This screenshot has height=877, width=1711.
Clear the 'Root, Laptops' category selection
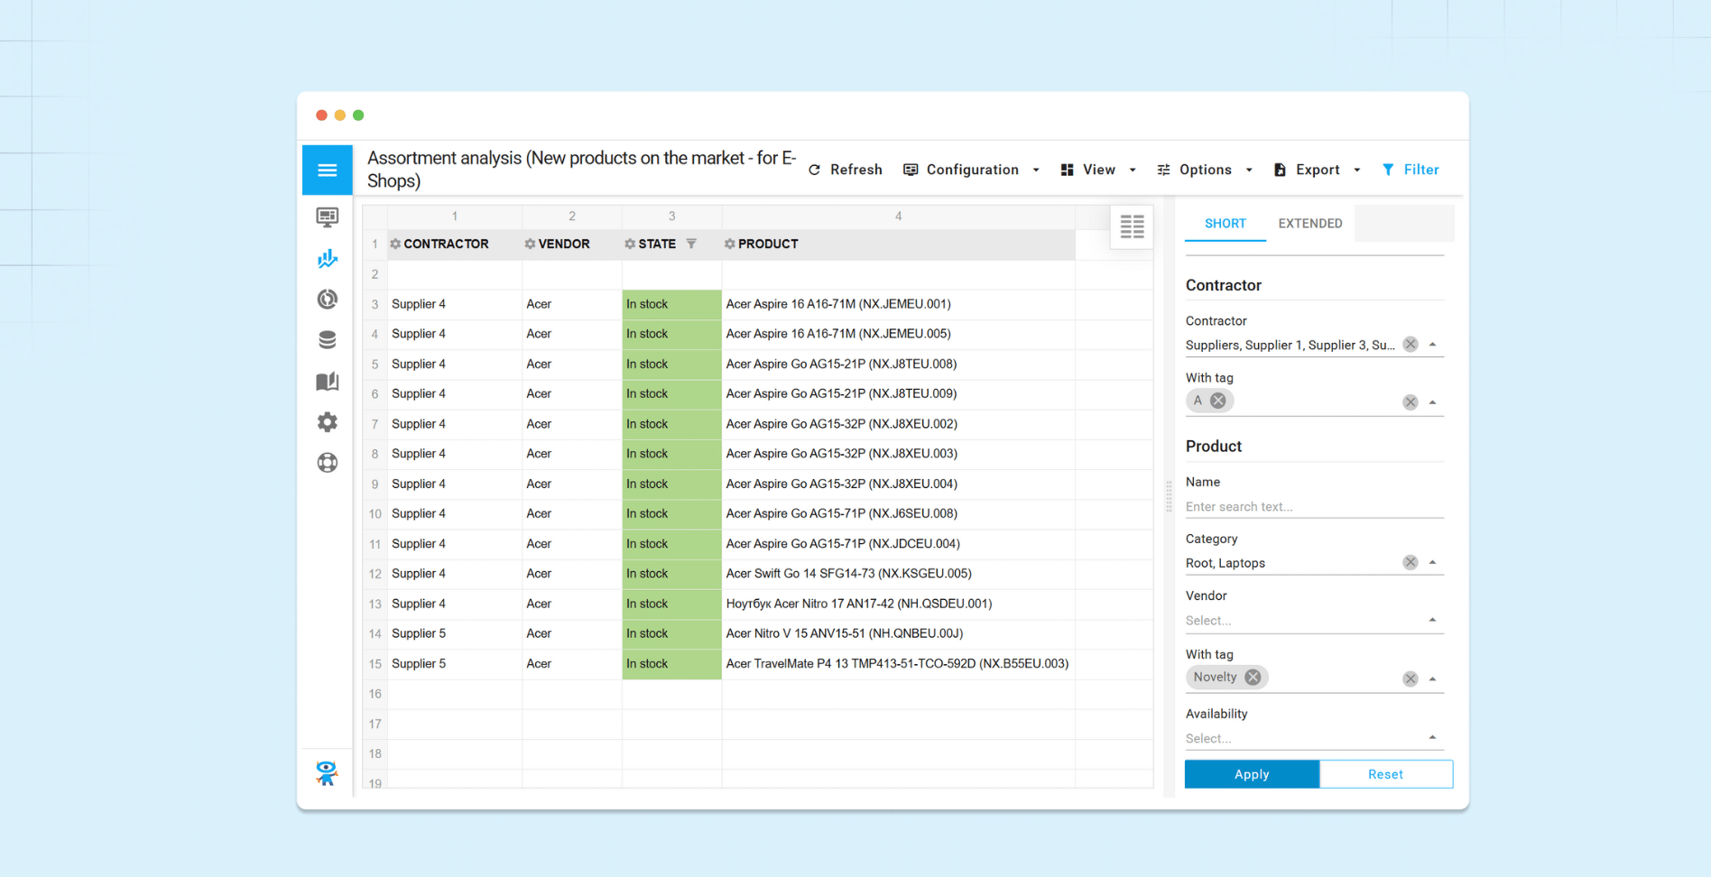(x=1410, y=562)
